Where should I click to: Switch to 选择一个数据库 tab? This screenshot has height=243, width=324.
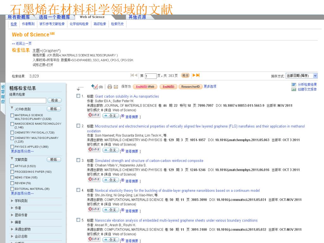pos(54,17)
